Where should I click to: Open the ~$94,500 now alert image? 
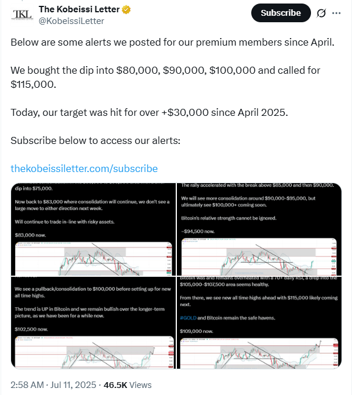[259, 229]
